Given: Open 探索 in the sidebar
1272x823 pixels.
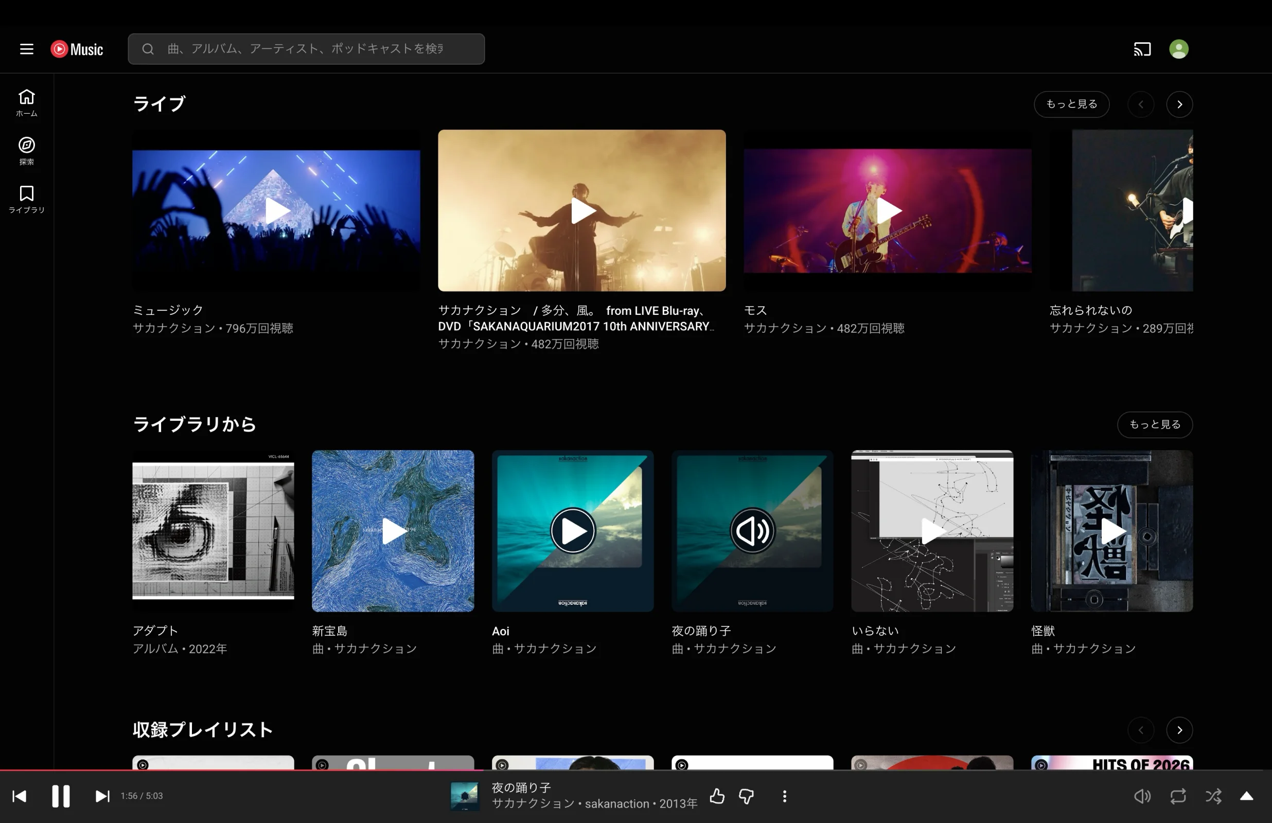Looking at the screenshot, I should pos(27,151).
